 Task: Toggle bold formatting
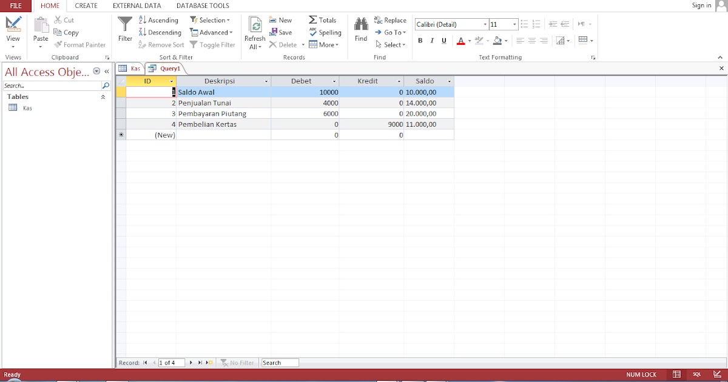pos(420,41)
